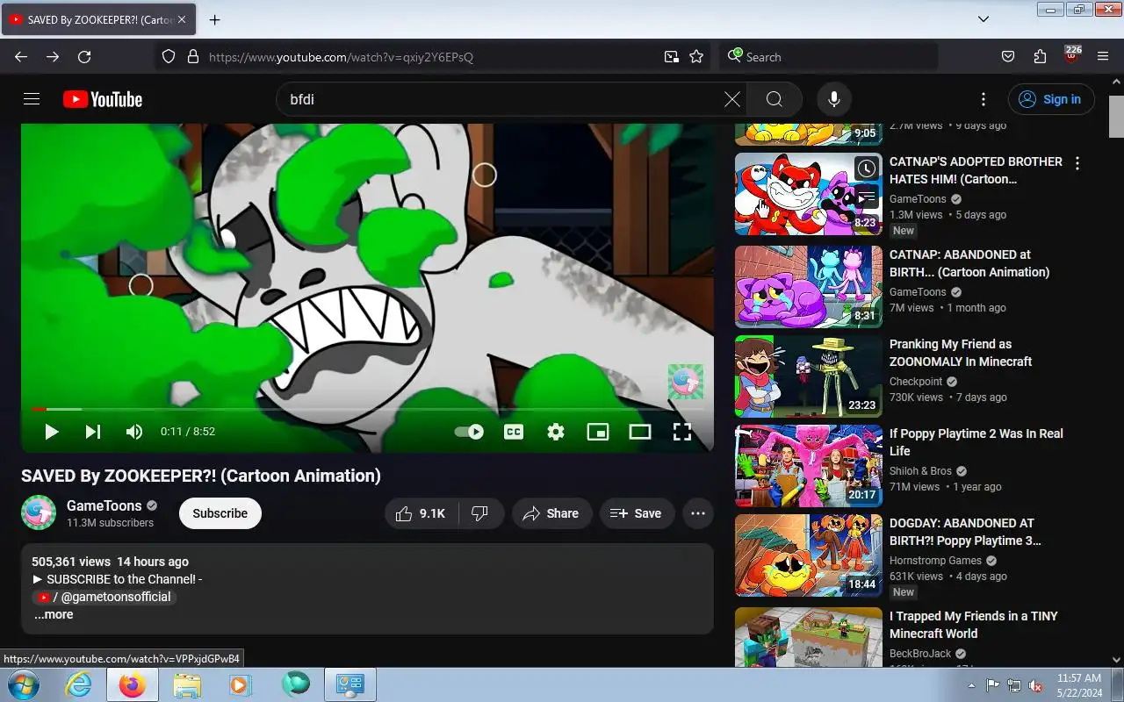
Task: Visit the Shiloh & Bros channel
Action: coord(920,471)
